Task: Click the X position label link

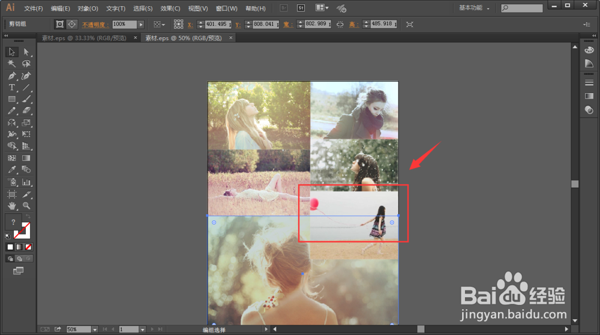Action: click(190, 25)
